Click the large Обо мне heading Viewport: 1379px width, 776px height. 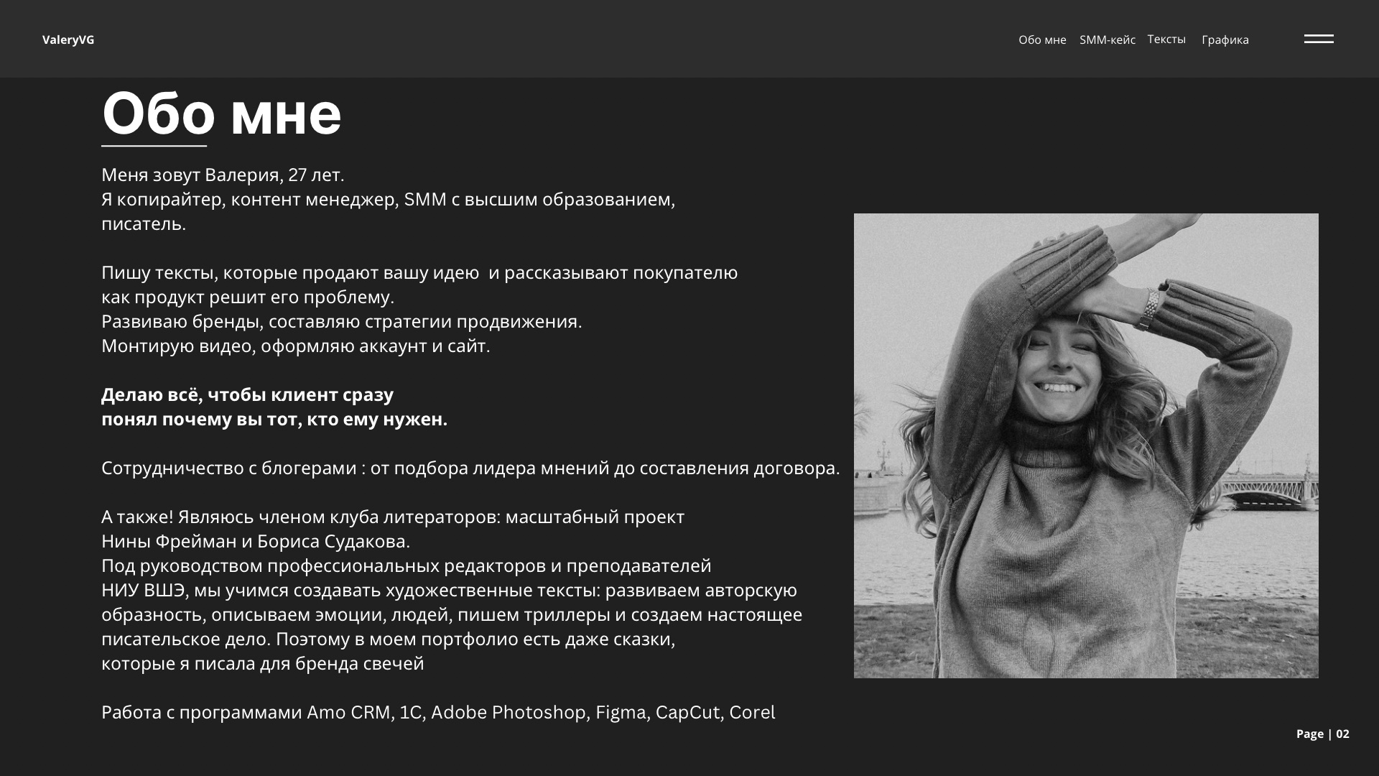221,114
